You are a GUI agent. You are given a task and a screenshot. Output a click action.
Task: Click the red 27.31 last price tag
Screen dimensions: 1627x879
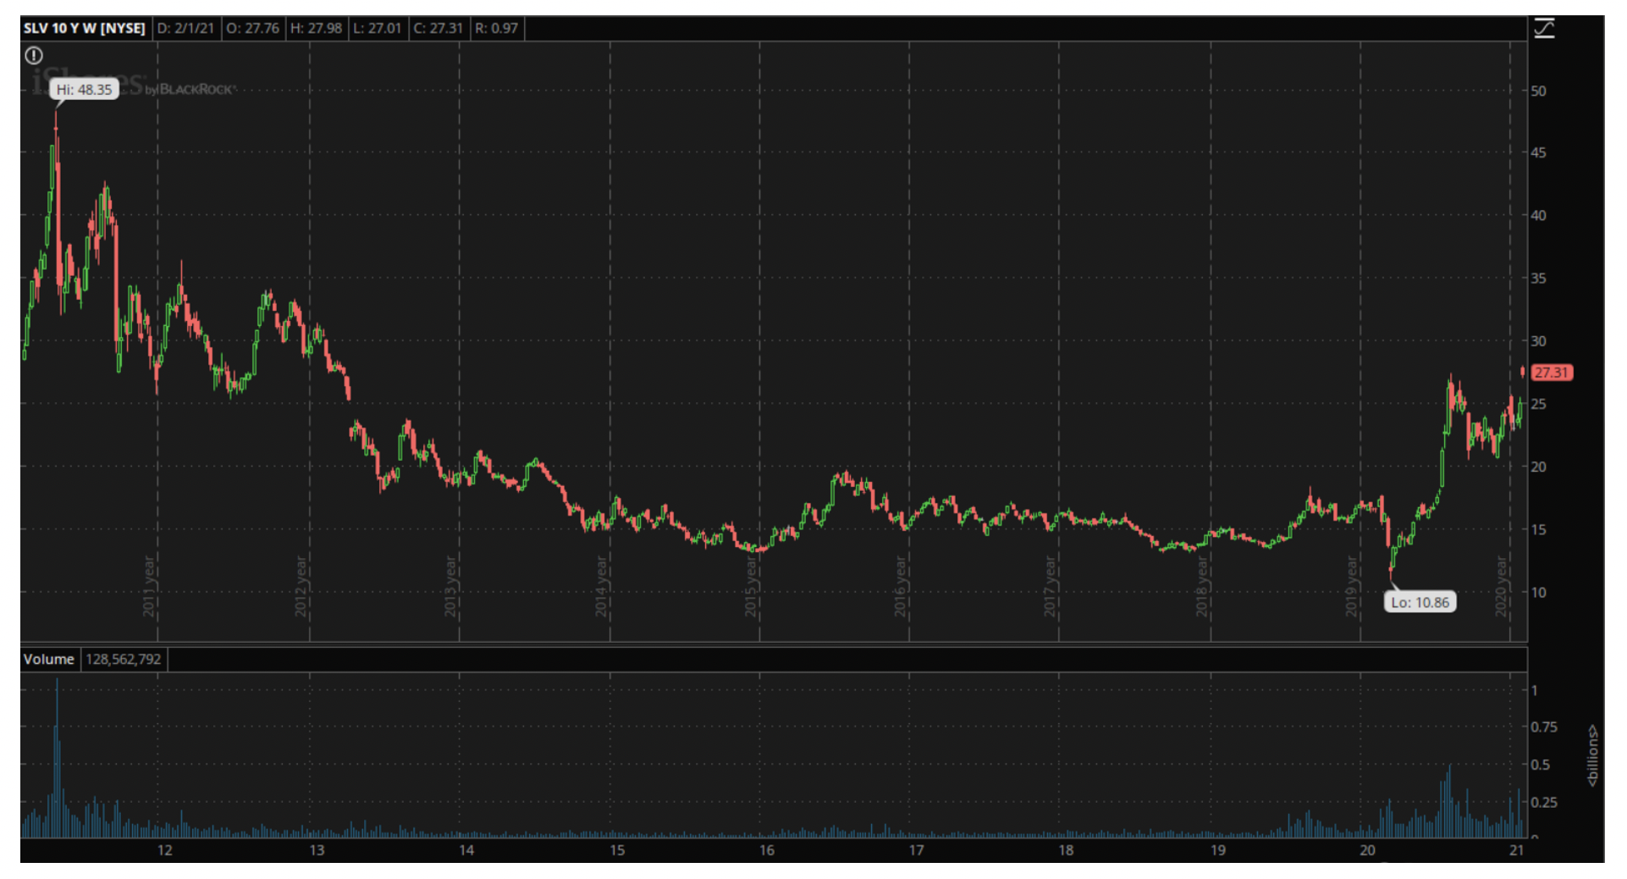point(1552,373)
